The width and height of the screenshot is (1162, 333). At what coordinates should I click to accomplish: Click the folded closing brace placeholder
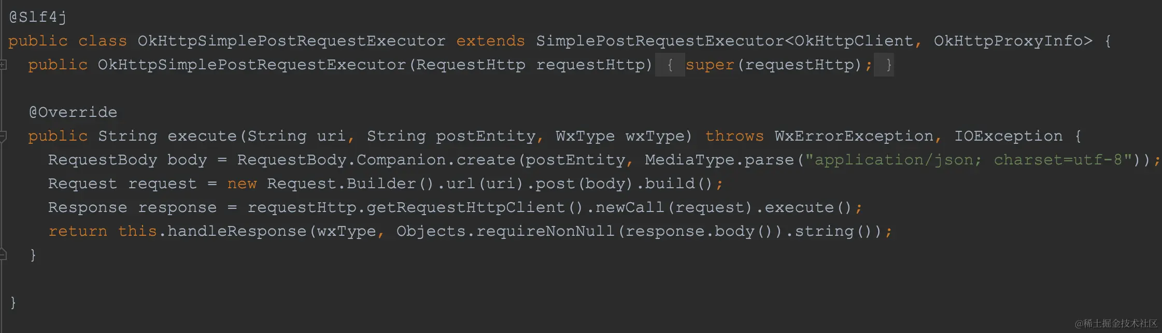click(x=884, y=65)
